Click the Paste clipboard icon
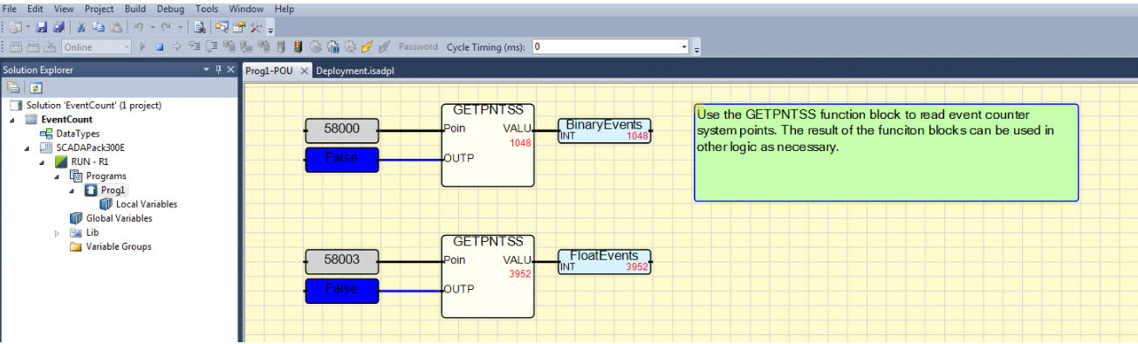1138x344 pixels. tap(116, 27)
